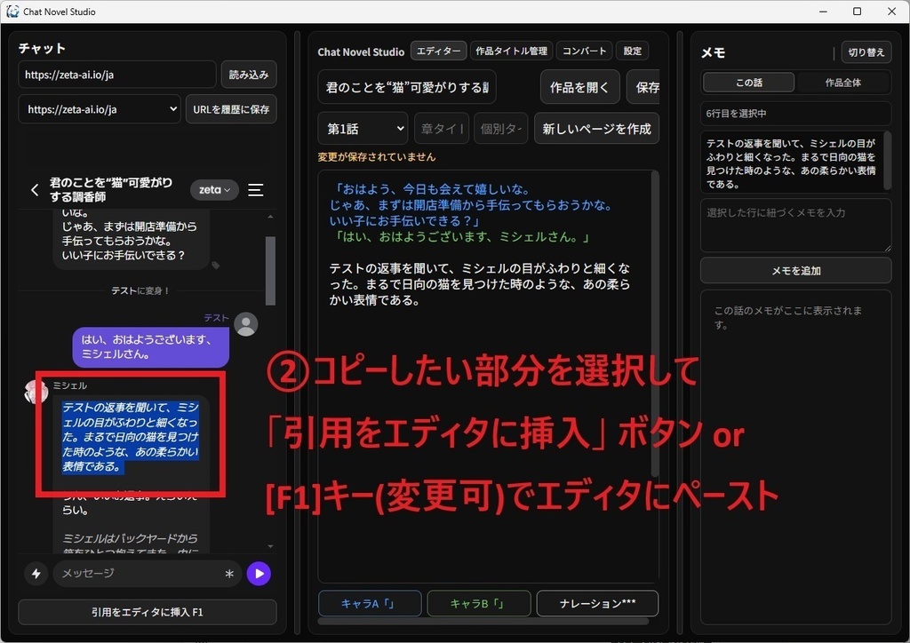Switch to the エディター tab
This screenshot has height=643, width=910.
coord(438,51)
